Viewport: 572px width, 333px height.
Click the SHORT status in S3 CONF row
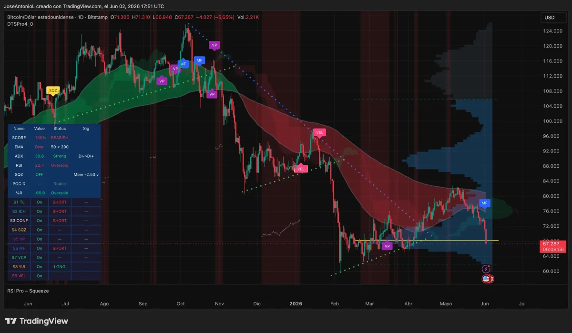[60, 221]
